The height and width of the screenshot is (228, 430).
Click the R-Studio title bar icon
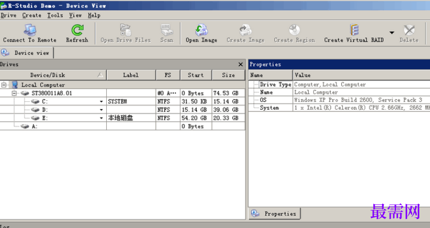click(4, 5)
